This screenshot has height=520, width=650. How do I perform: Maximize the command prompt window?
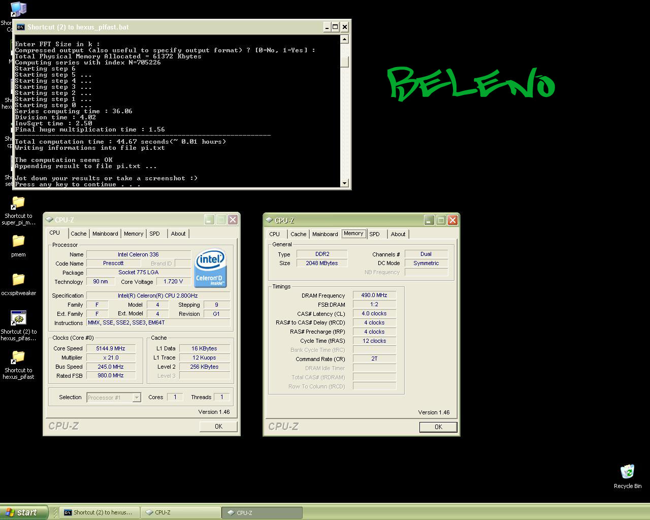pyautogui.click(x=335, y=27)
